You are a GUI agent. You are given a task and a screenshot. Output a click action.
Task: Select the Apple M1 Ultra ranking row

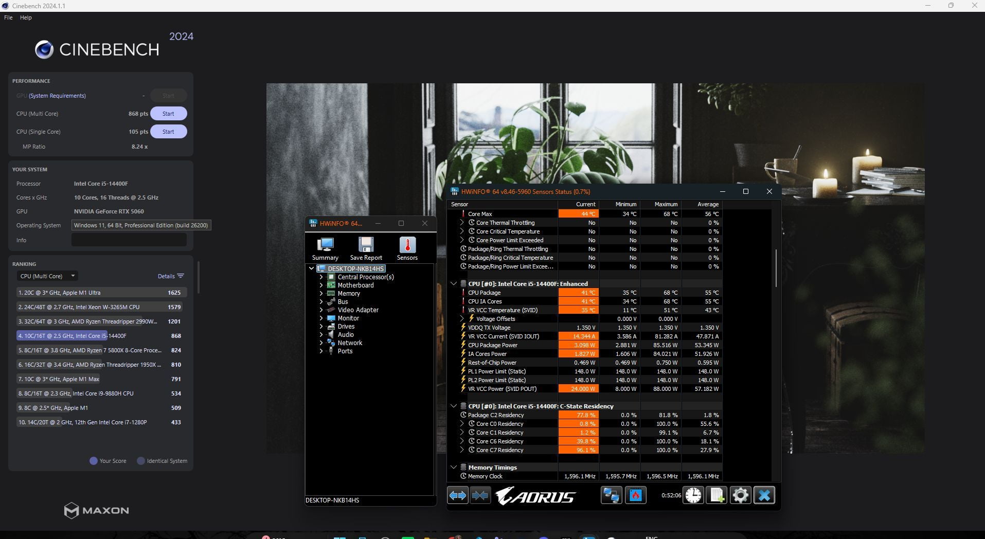click(x=101, y=293)
